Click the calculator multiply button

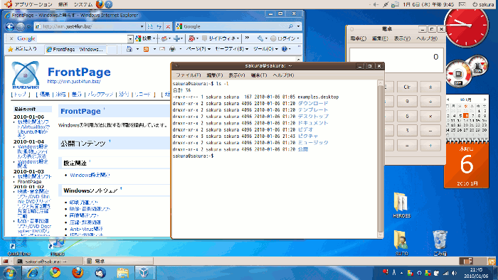[x=430, y=116]
